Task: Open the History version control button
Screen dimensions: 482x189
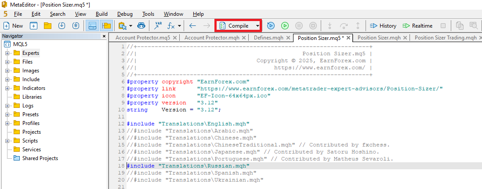Action: [x=383, y=26]
